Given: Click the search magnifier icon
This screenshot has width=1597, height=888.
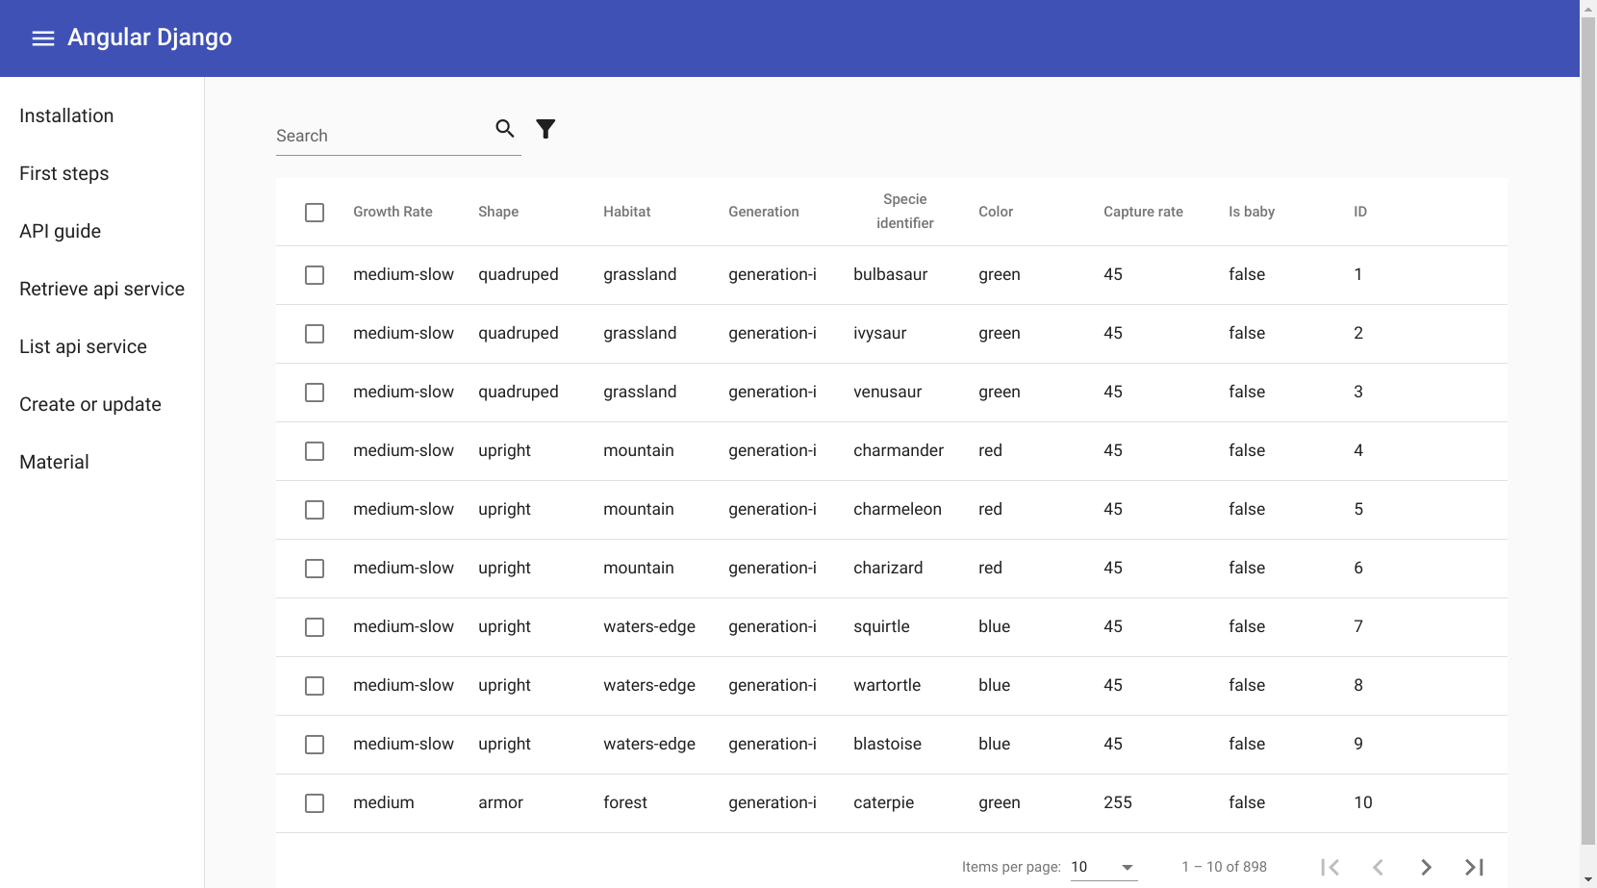Looking at the screenshot, I should coord(504,128).
